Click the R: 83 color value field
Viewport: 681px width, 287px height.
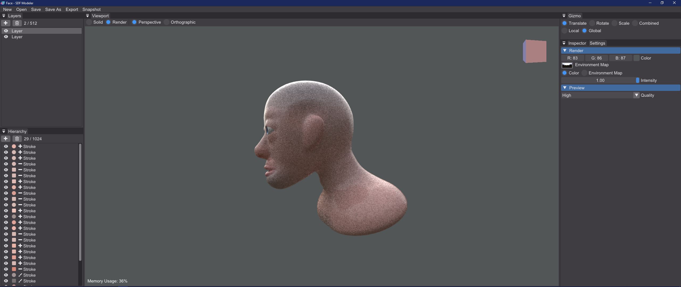(572, 58)
